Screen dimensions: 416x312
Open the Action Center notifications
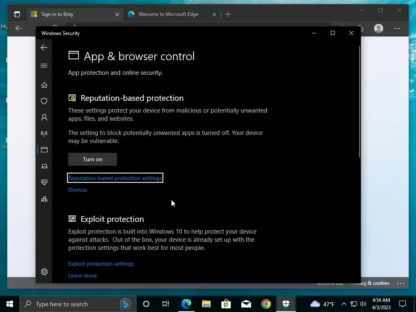click(x=403, y=304)
